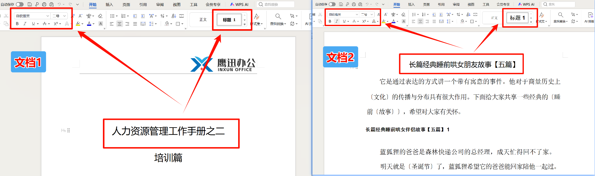The height and width of the screenshot is (176, 595).
Task: Click Find and Replace magnifier in left window
Action: point(278,16)
